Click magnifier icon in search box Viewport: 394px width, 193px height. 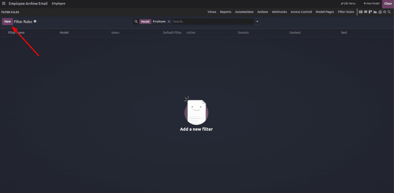136,22
